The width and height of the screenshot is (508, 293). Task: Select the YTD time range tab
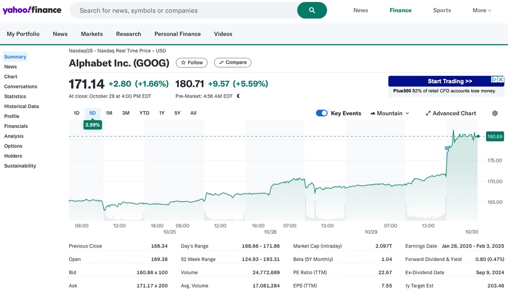[x=144, y=113]
